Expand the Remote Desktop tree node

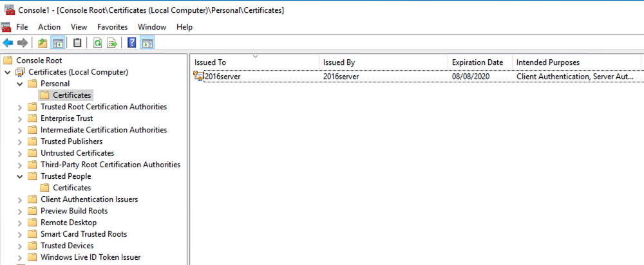click(20, 223)
